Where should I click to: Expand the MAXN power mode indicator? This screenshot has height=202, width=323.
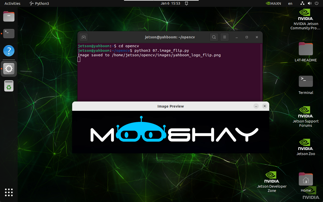tap(274, 3)
